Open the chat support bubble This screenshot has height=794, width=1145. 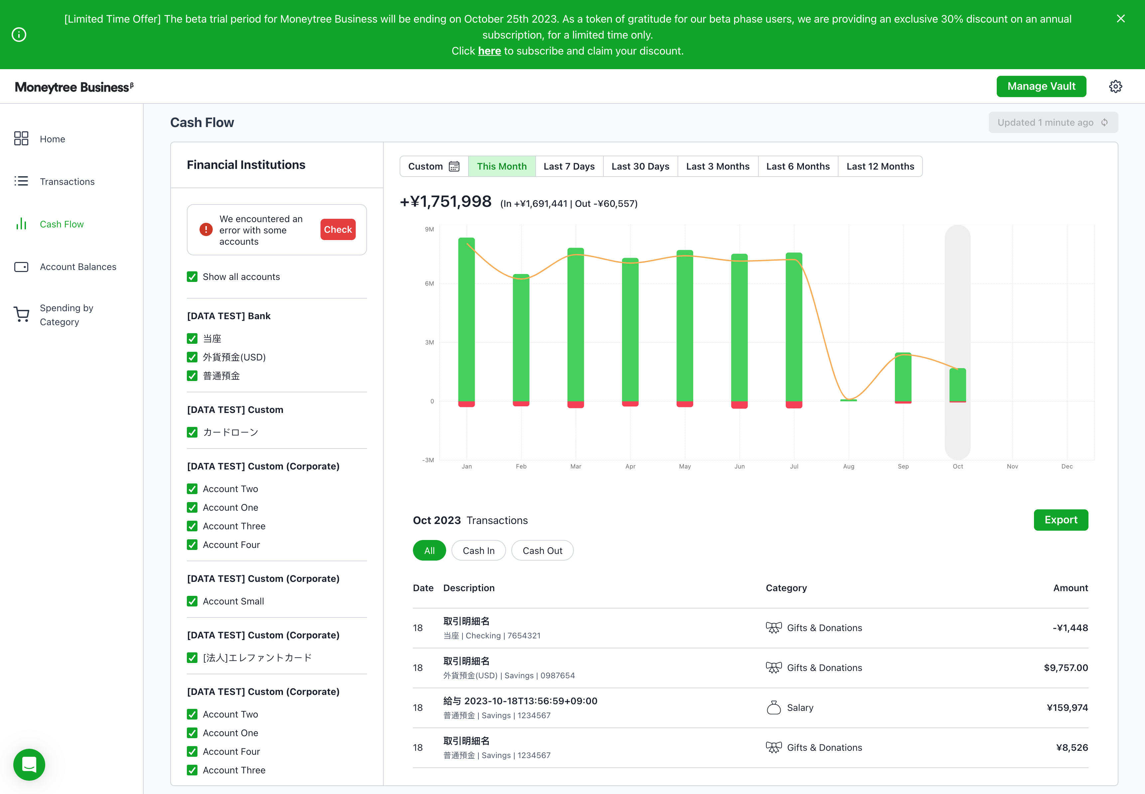pyautogui.click(x=29, y=764)
